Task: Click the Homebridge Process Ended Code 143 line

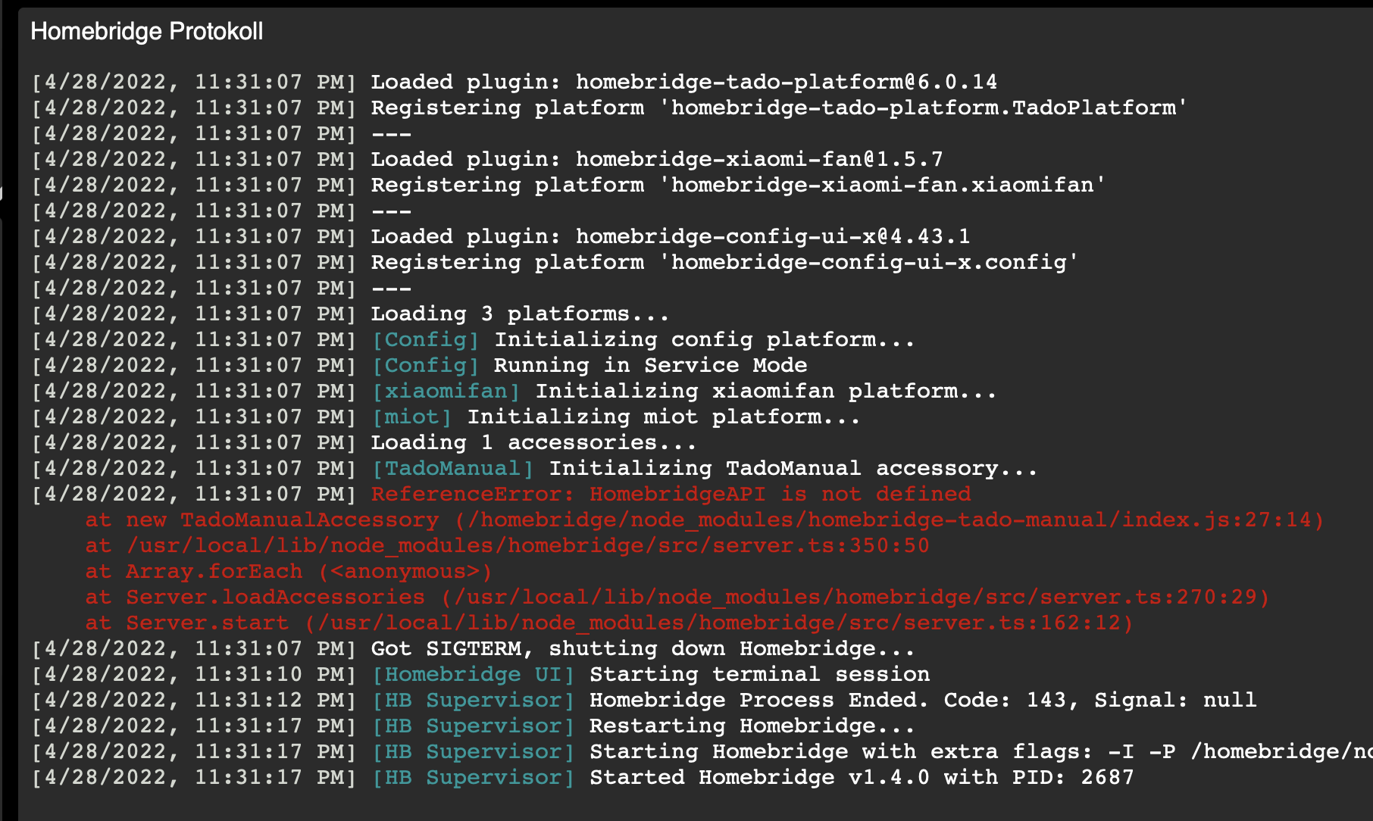Action: (922, 700)
